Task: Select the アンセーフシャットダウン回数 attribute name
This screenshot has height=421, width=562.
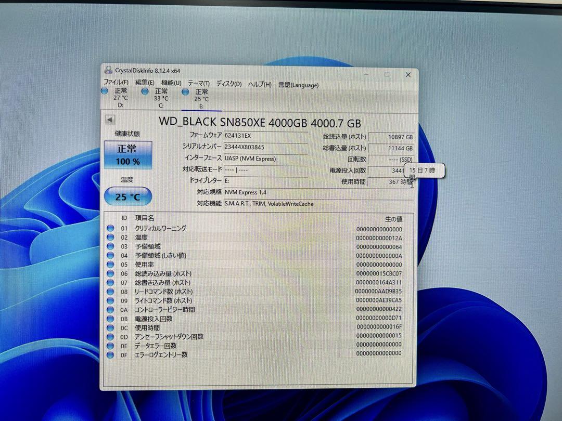Action: [x=169, y=337]
